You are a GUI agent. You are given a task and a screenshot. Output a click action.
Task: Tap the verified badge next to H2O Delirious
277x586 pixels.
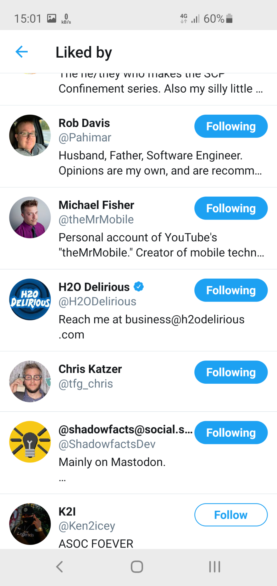(x=139, y=287)
